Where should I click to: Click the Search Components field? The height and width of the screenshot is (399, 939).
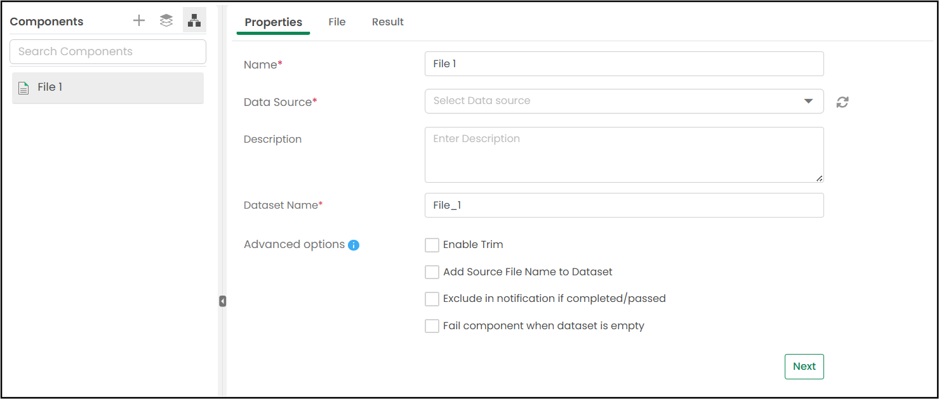108,51
